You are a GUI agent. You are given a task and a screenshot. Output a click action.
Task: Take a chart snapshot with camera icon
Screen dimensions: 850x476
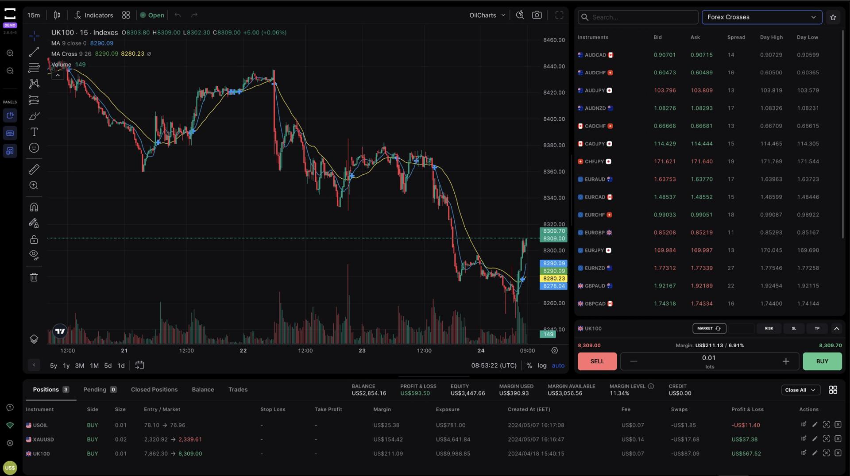pyautogui.click(x=537, y=15)
